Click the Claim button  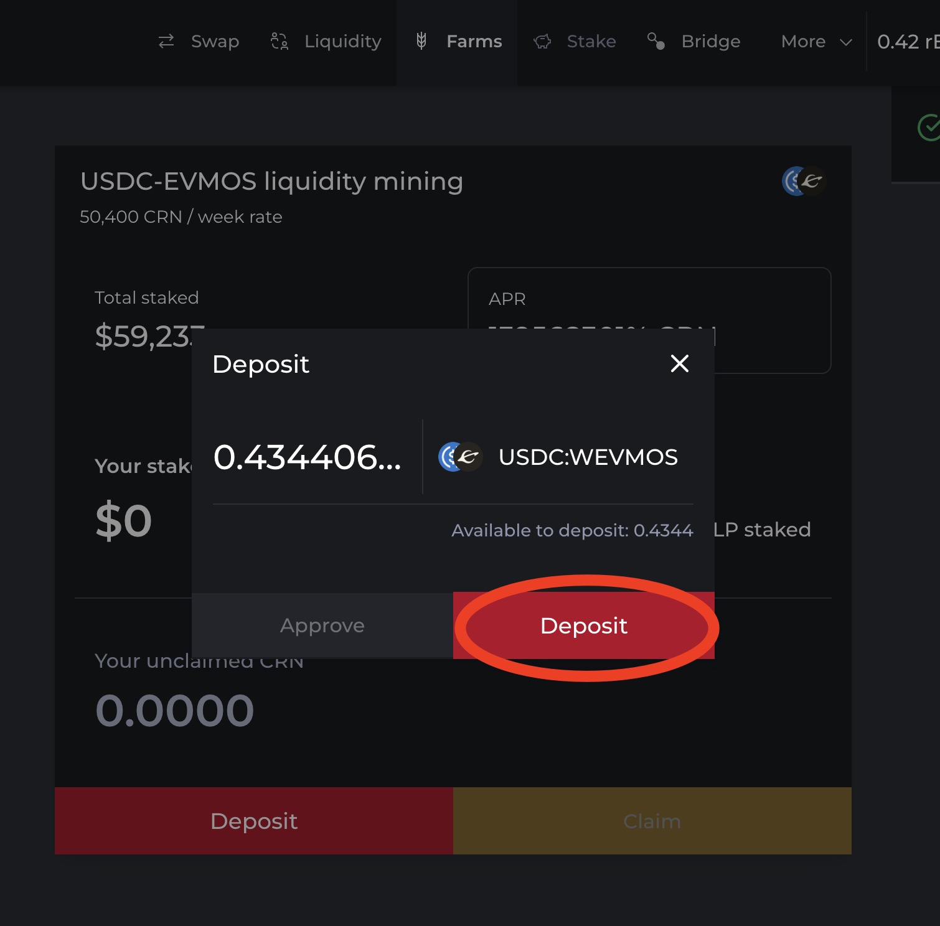pyautogui.click(x=652, y=821)
